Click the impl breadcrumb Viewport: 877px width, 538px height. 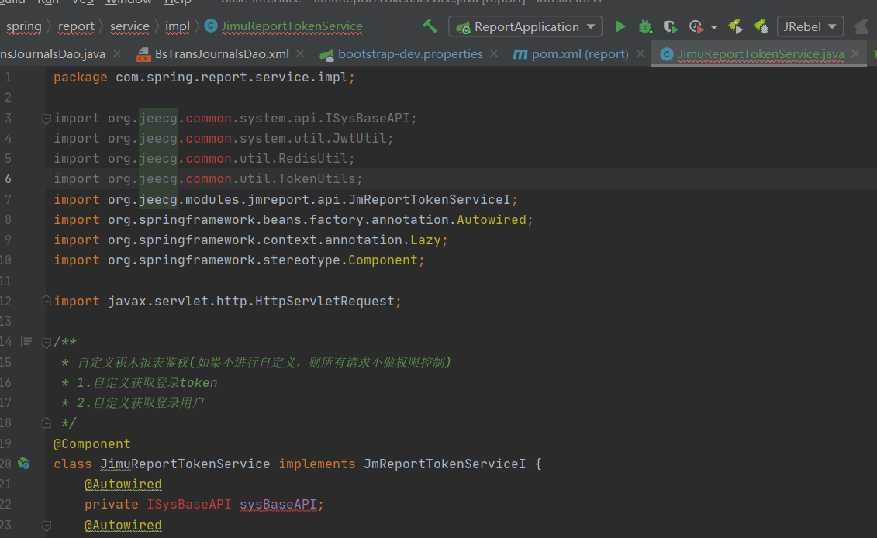pyautogui.click(x=178, y=26)
